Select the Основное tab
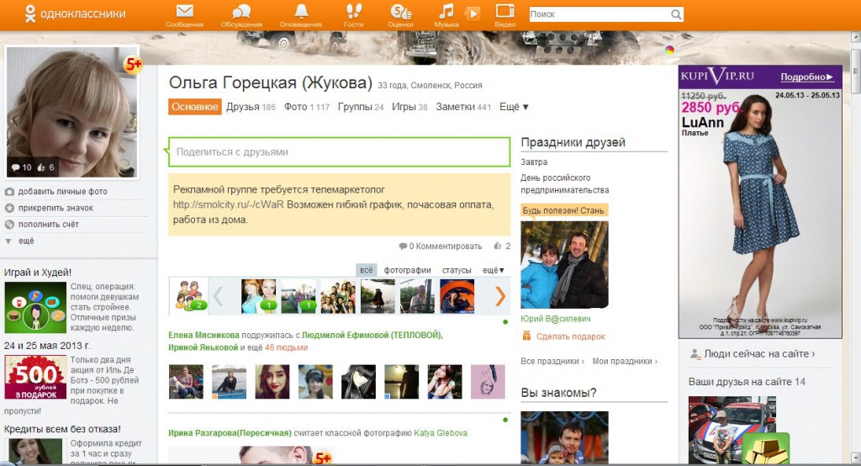This screenshot has width=861, height=466. coord(195,107)
